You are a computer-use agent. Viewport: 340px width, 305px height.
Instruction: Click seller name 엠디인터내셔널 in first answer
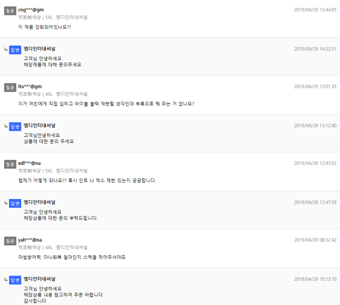(40, 49)
